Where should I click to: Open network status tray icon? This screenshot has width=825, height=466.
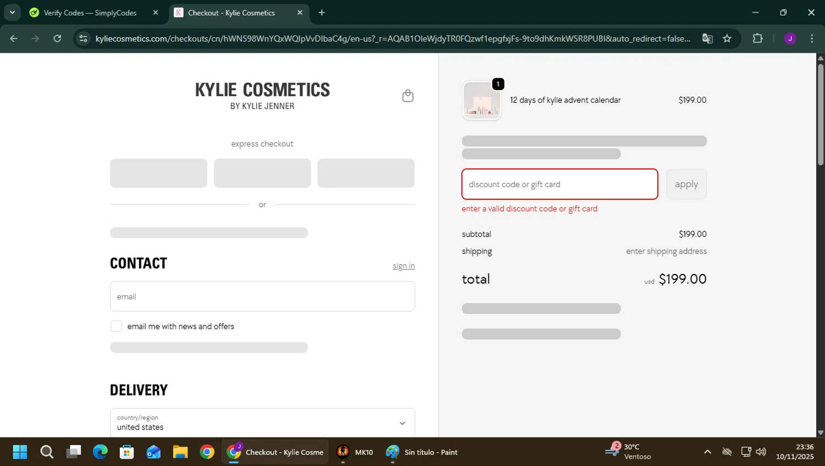point(746,452)
